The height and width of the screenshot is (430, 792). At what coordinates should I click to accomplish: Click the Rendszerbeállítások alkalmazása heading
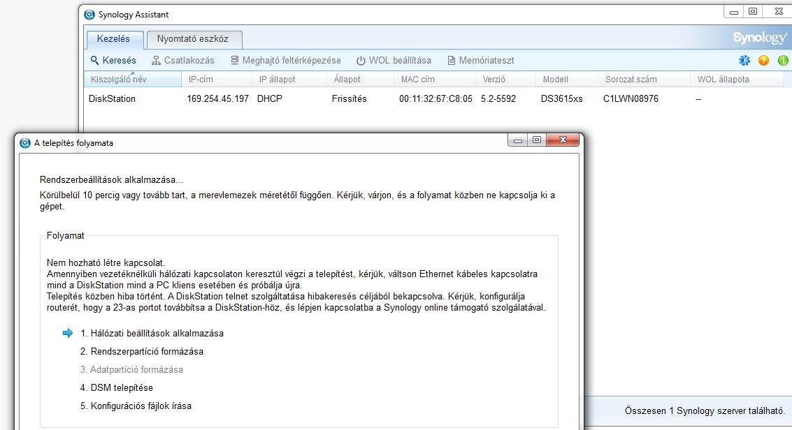click(112, 179)
